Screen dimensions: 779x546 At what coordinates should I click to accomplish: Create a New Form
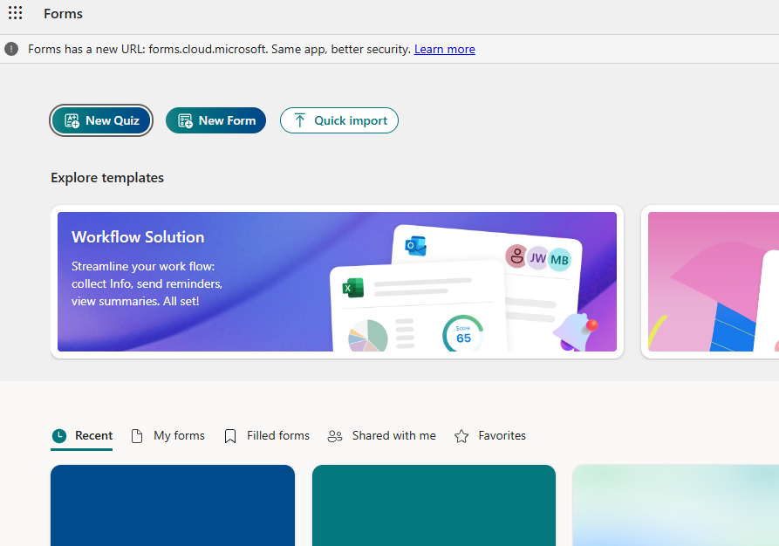tap(215, 120)
